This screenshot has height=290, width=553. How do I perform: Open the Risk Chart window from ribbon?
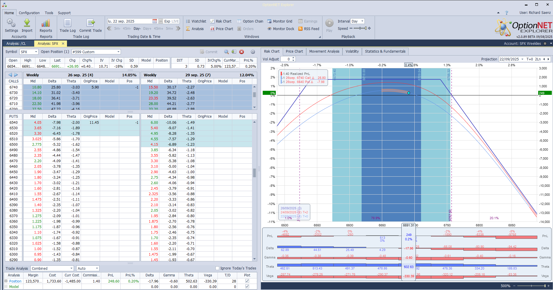coord(221,21)
